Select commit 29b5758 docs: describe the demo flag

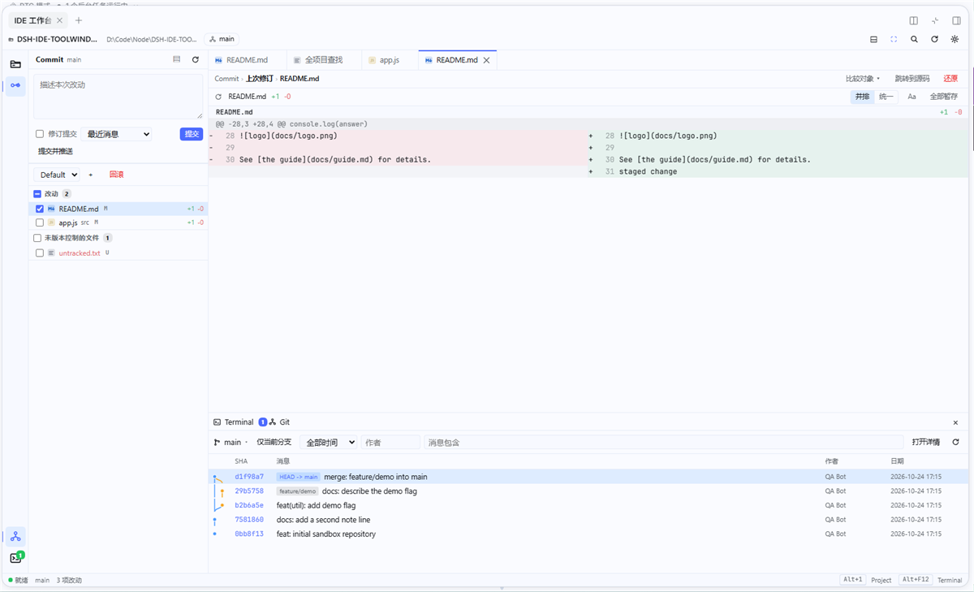(x=588, y=491)
